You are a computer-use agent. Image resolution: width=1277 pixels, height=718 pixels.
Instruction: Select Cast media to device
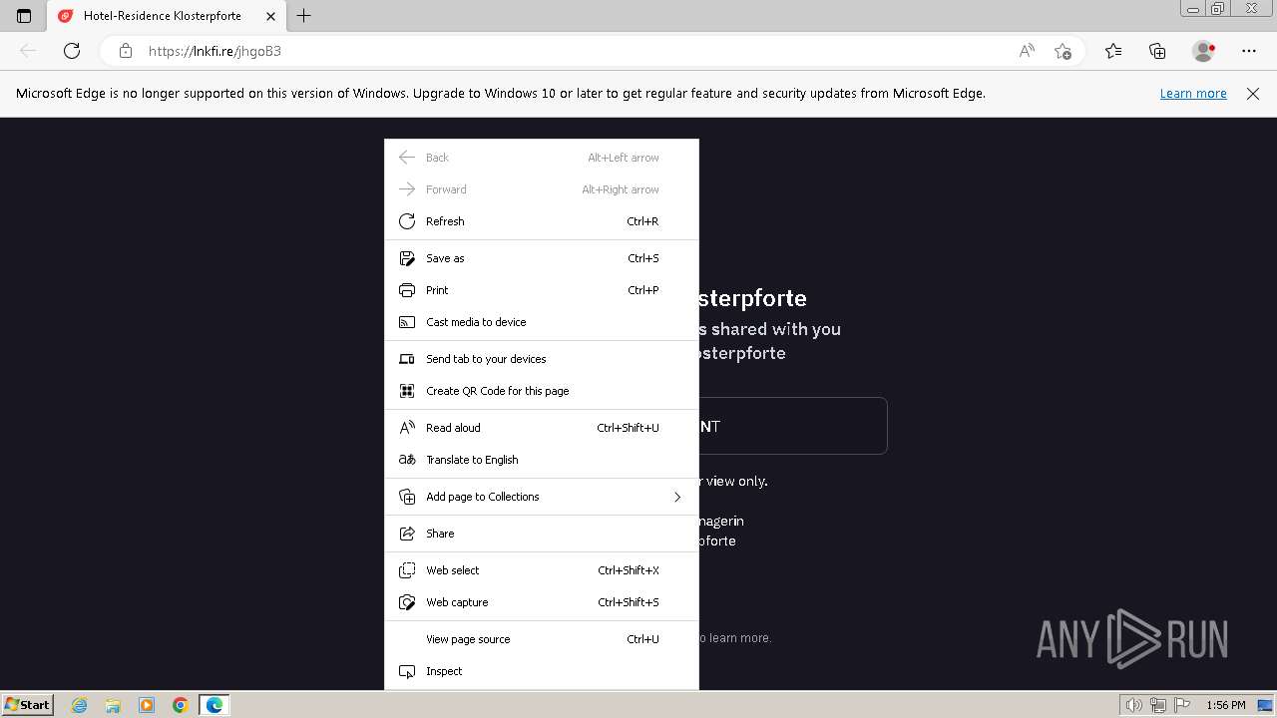coord(542,322)
